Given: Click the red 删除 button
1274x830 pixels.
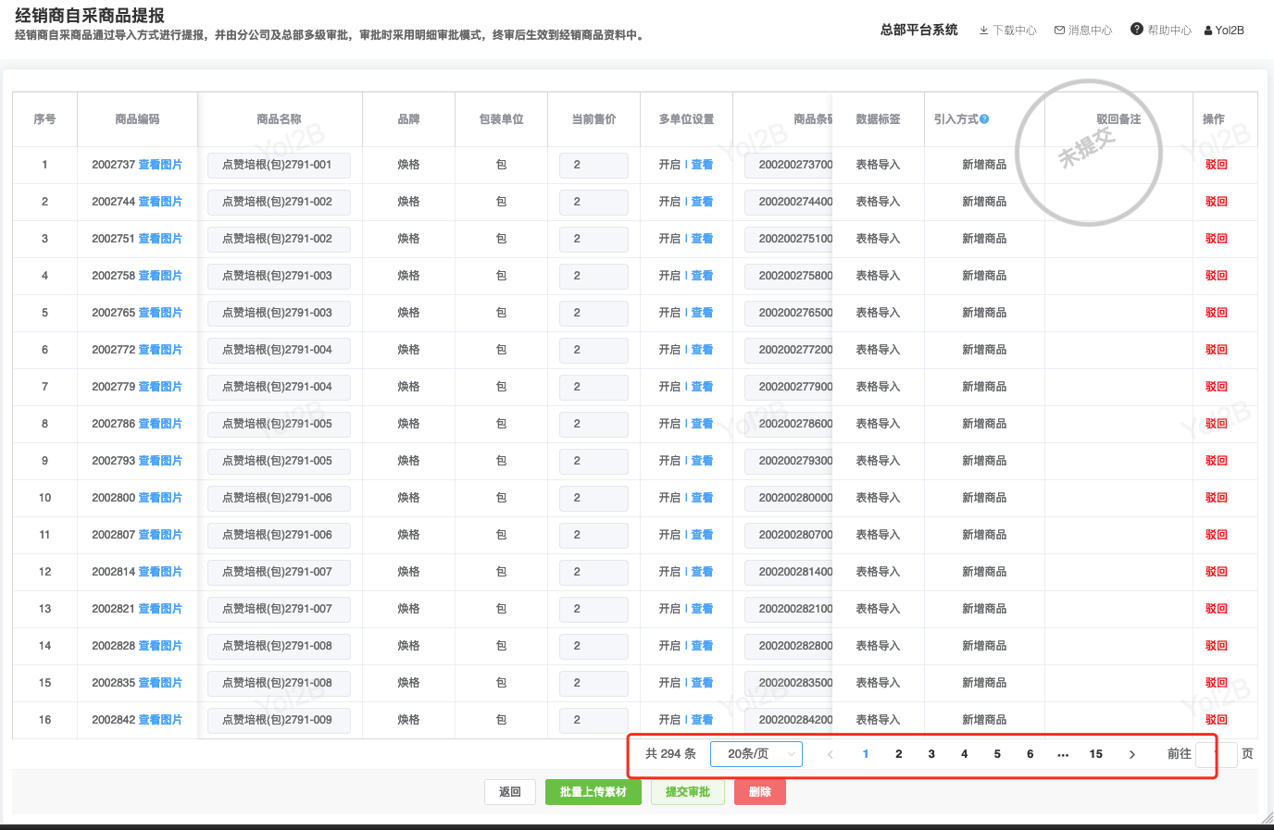Looking at the screenshot, I should point(759,792).
